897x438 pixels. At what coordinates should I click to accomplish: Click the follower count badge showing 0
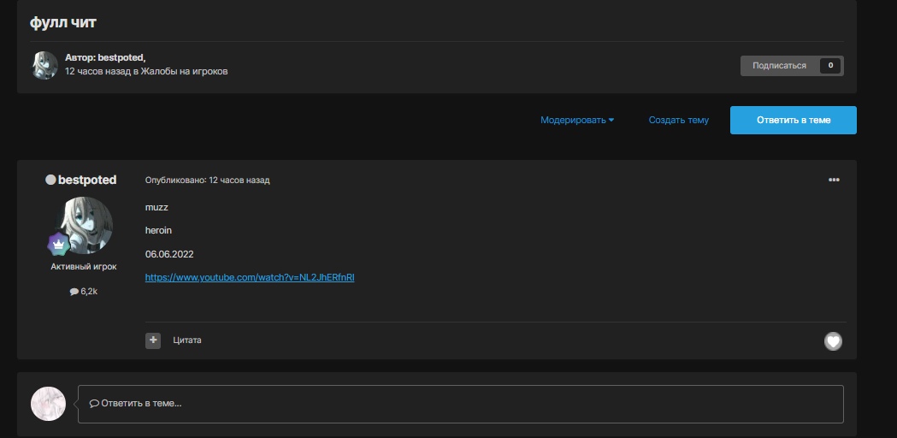coord(829,66)
